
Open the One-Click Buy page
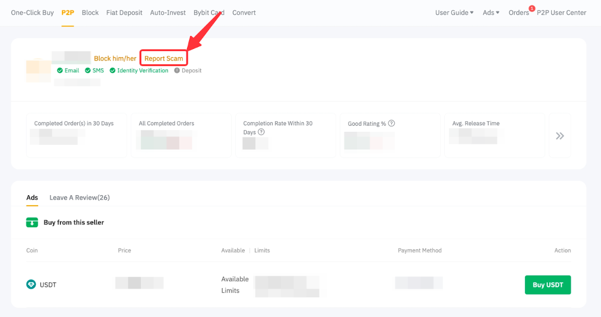click(x=32, y=12)
